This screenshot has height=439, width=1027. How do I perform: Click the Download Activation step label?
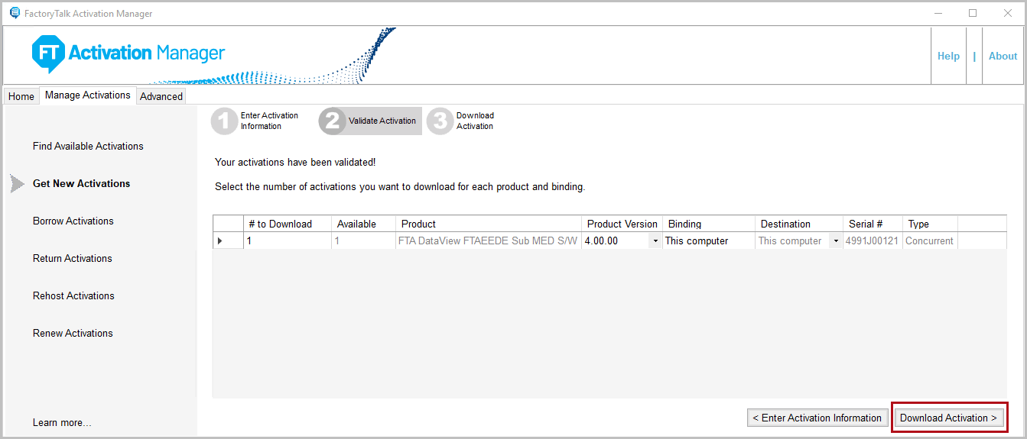coord(475,121)
